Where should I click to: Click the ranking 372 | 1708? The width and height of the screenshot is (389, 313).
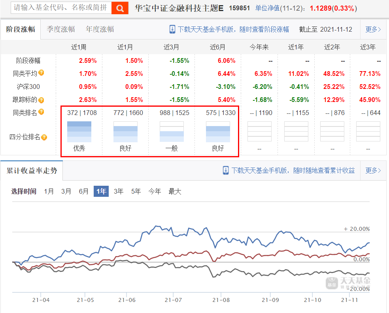click(82, 113)
